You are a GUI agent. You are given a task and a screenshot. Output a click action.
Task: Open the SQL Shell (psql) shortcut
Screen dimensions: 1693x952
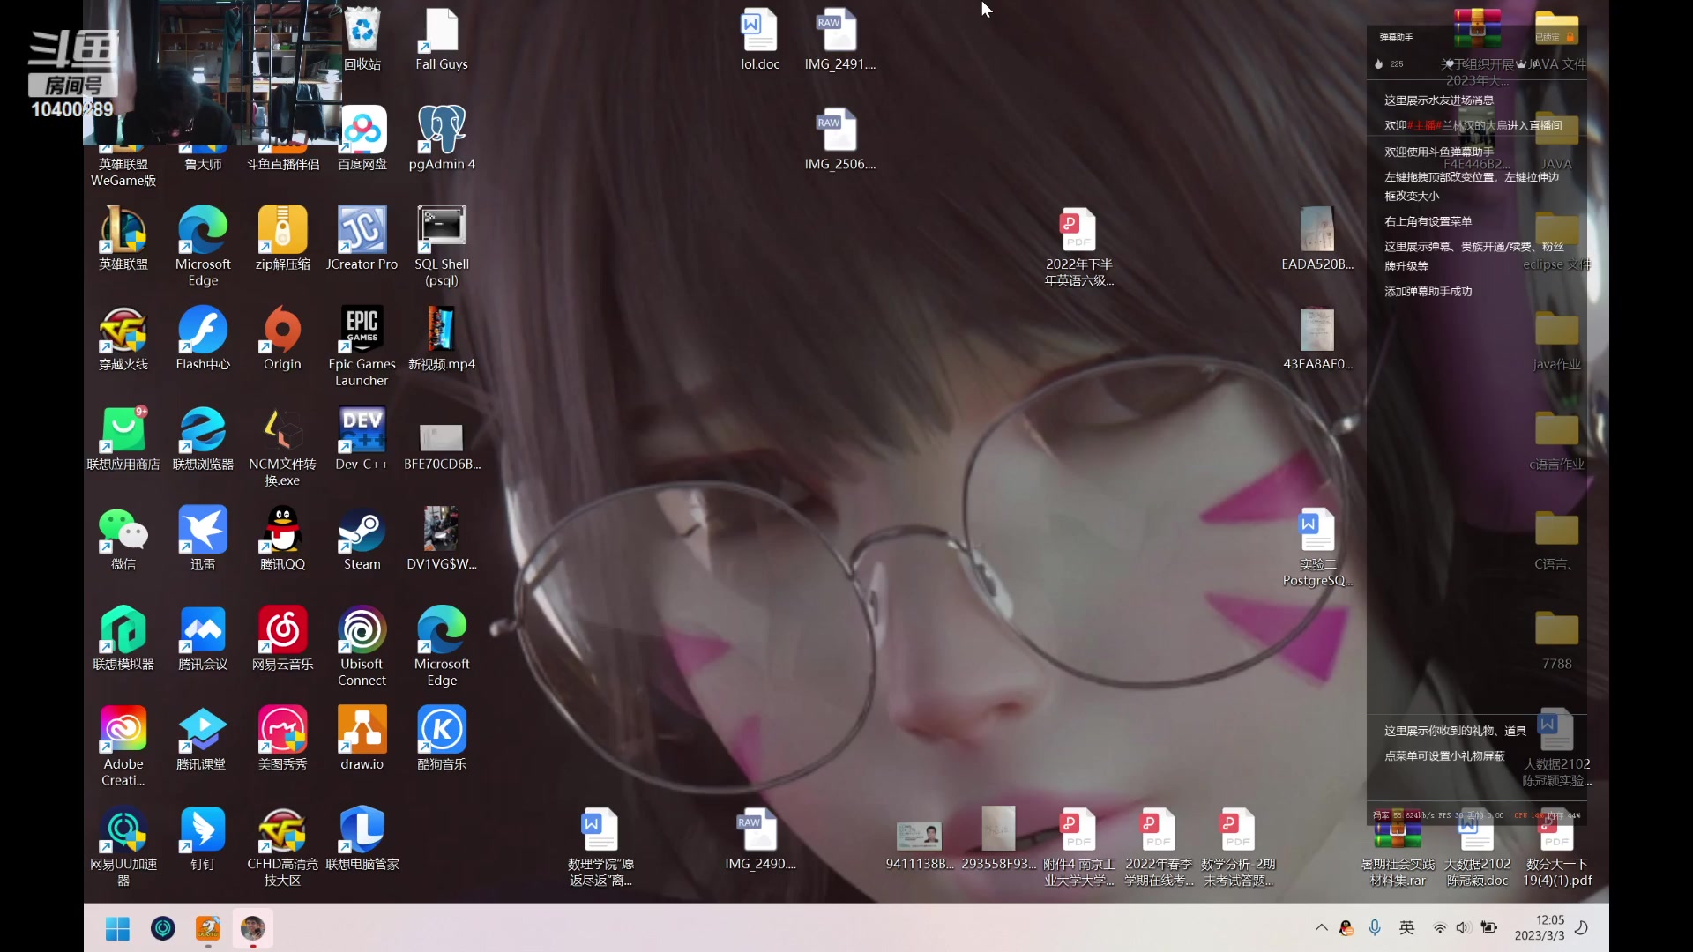[442, 247]
